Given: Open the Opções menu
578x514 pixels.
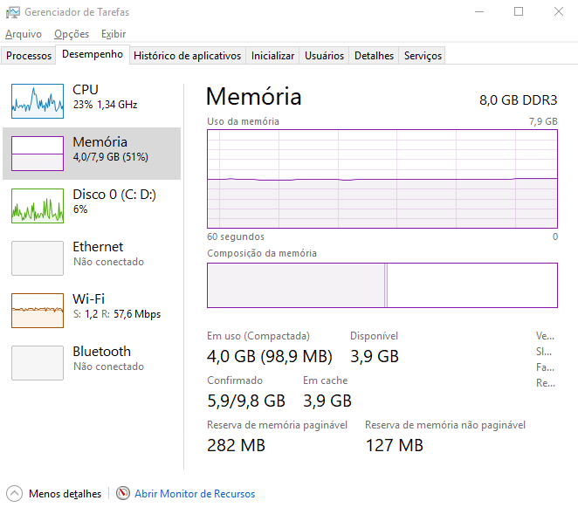Looking at the screenshot, I should (x=72, y=34).
